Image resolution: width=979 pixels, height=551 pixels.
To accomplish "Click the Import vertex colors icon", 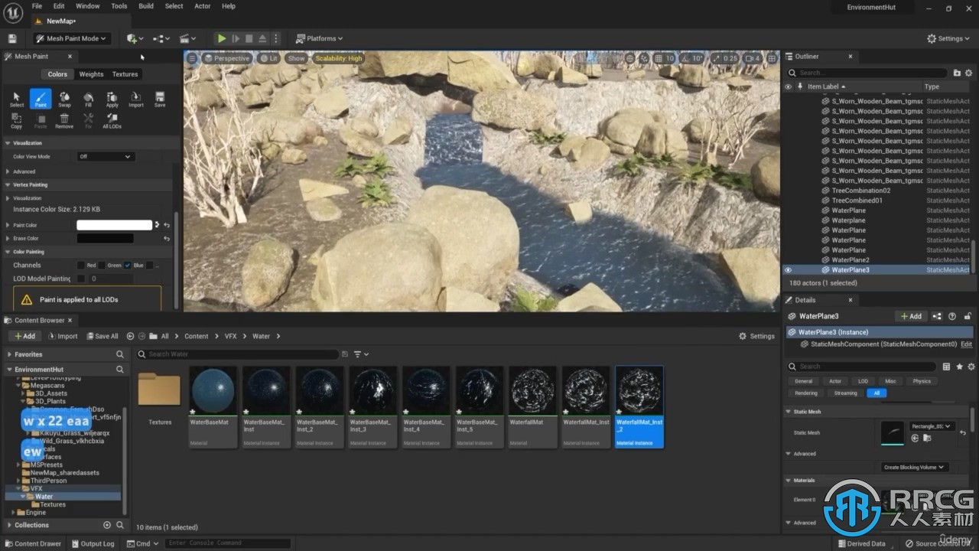I will tap(136, 99).
